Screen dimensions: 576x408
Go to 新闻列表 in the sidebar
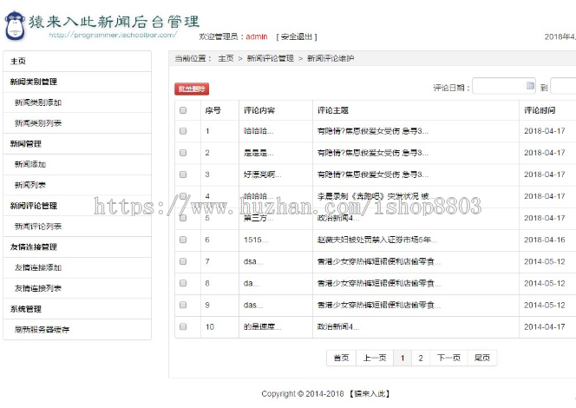point(31,185)
